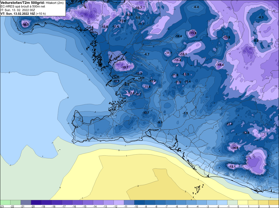Select the pale yellow legend swatch labeled 0

[242, 202]
